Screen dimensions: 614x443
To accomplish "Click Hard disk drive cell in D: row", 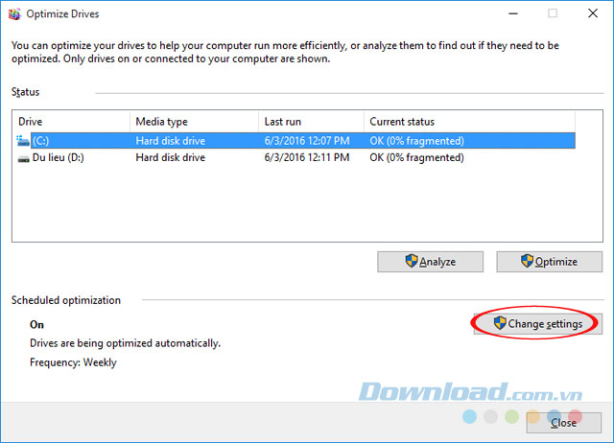I will 171,157.
